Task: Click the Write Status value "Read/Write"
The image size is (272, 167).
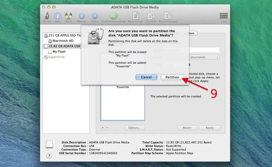Action: click(173, 146)
